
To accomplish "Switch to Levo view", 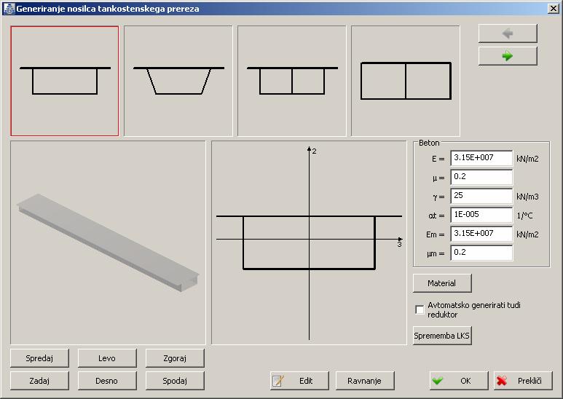I will coord(107,358).
